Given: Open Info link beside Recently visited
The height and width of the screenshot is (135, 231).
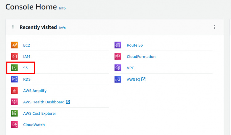Looking at the screenshot, I should [x=62, y=28].
